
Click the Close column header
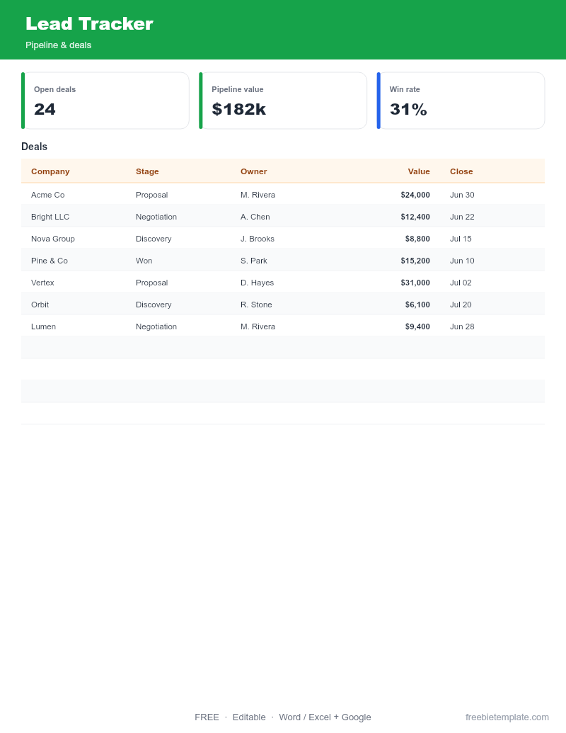click(461, 171)
